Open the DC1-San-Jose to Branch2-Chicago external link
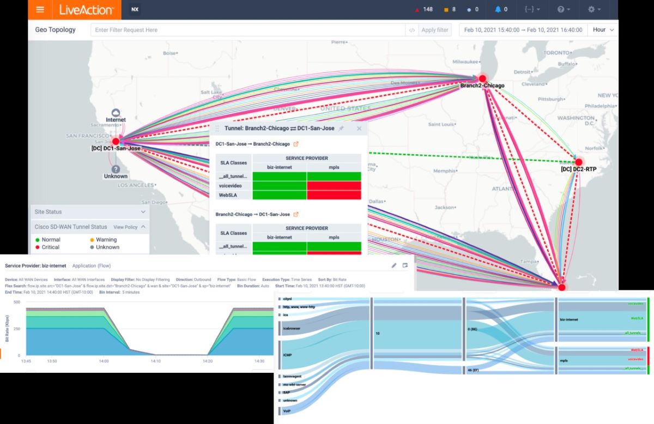 [x=296, y=144]
